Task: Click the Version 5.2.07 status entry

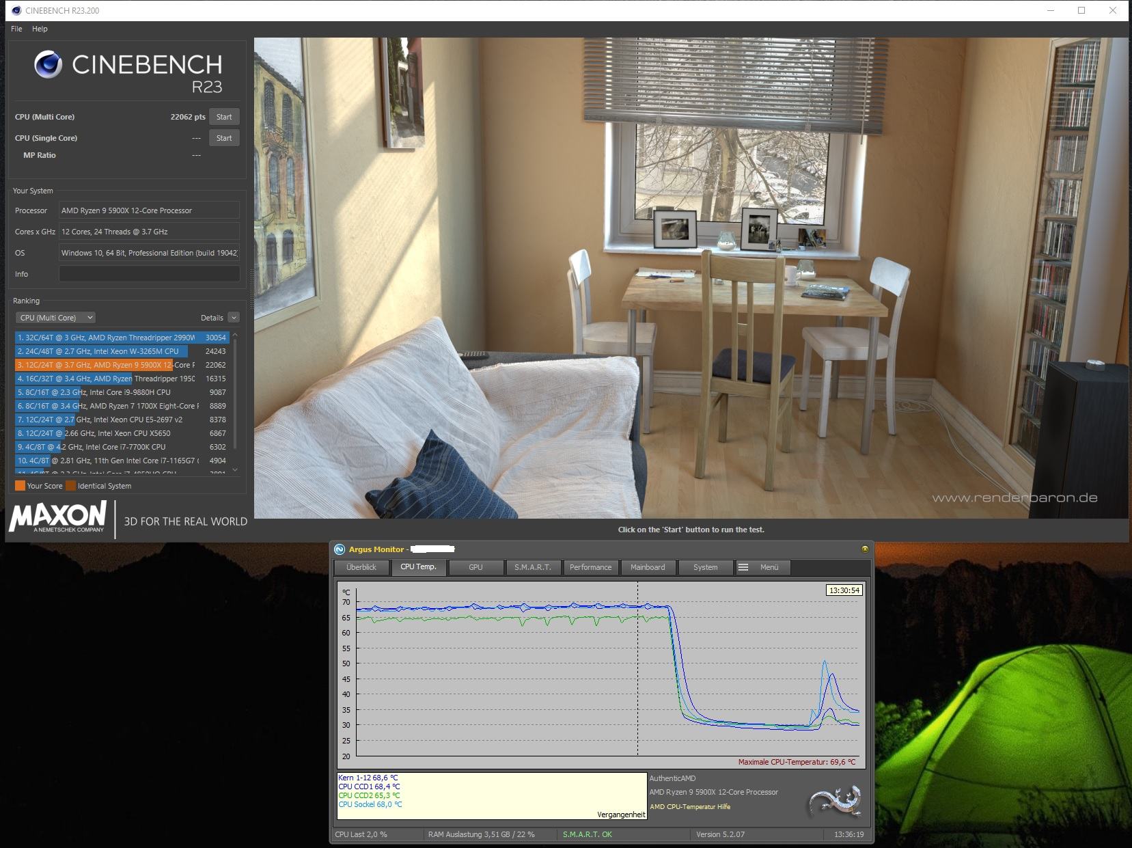Action: pos(720,834)
